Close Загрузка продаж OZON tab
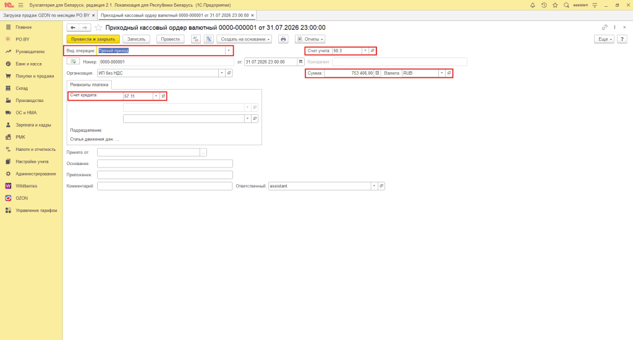633x340 pixels. click(94, 15)
